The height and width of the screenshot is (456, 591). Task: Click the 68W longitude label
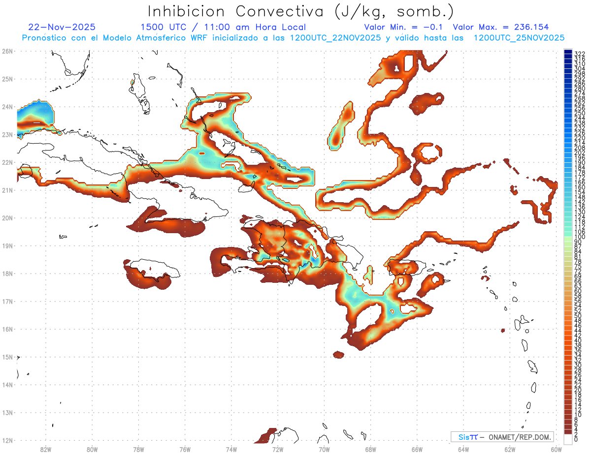coord(370,449)
